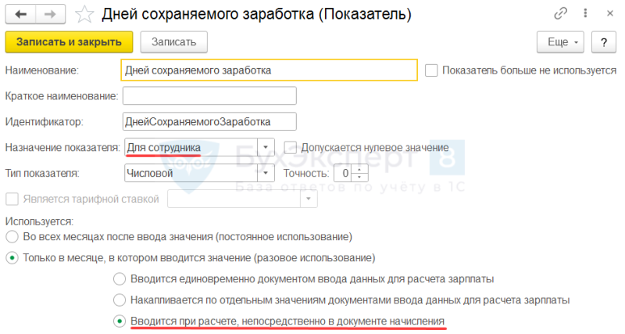Image resolution: width=625 pixels, height=334 pixels.
Task: Select 'Во всех месяцах после ввода значения'
Action: click(12, 237)
